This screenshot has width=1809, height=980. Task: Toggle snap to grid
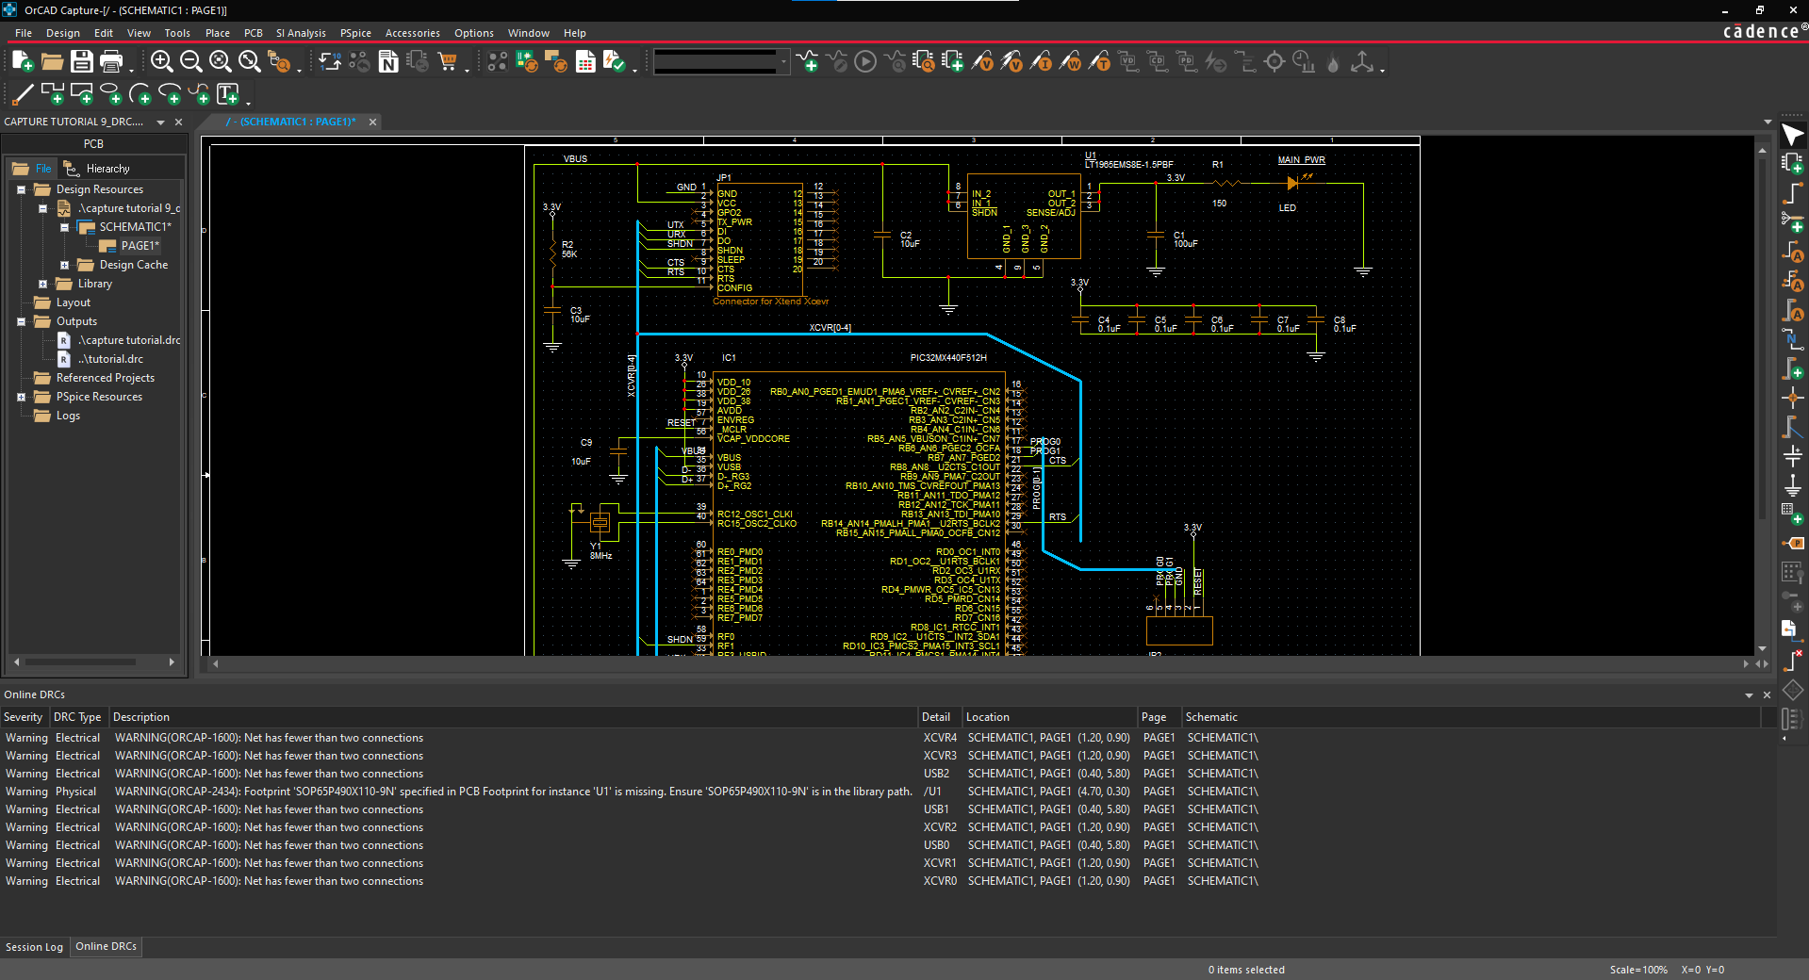497,61
